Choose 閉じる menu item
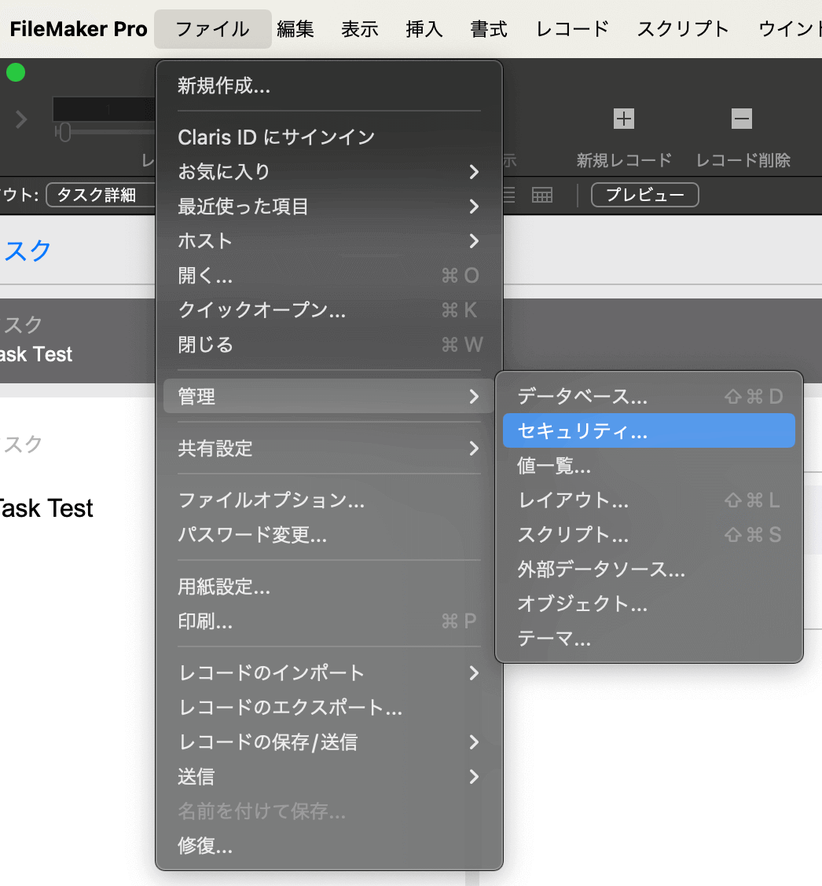This screenshot has width=822, height=886. 329,345
